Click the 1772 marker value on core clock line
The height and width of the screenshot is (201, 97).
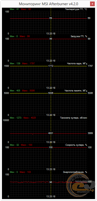click(x=51, y=66)
